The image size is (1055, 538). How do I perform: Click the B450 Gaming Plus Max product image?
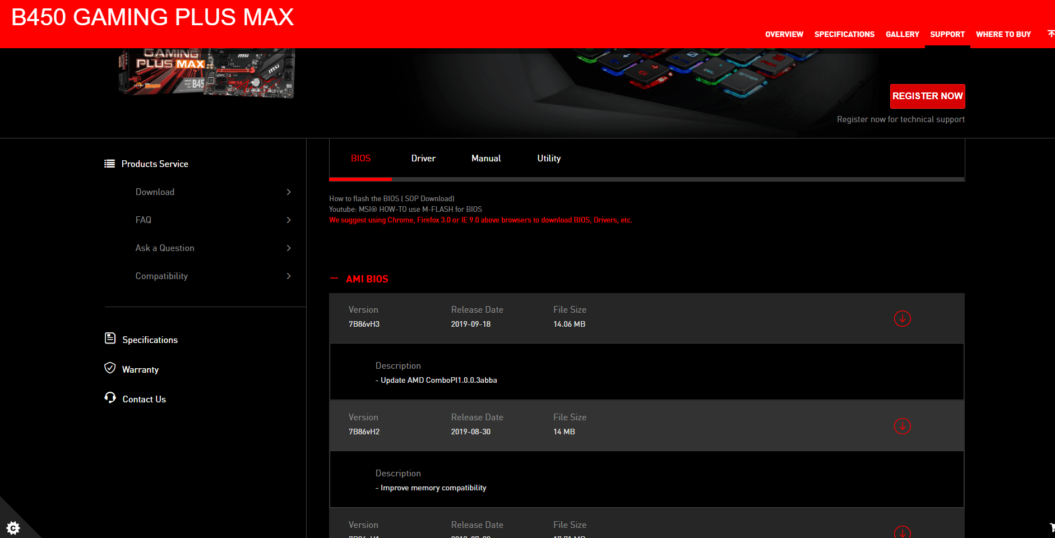click(x=206, y=73)
